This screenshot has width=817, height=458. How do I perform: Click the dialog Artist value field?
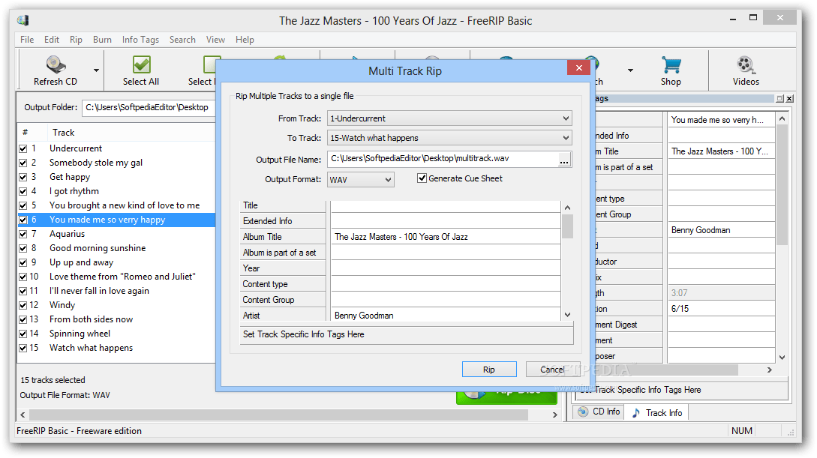tap(446, 316)
